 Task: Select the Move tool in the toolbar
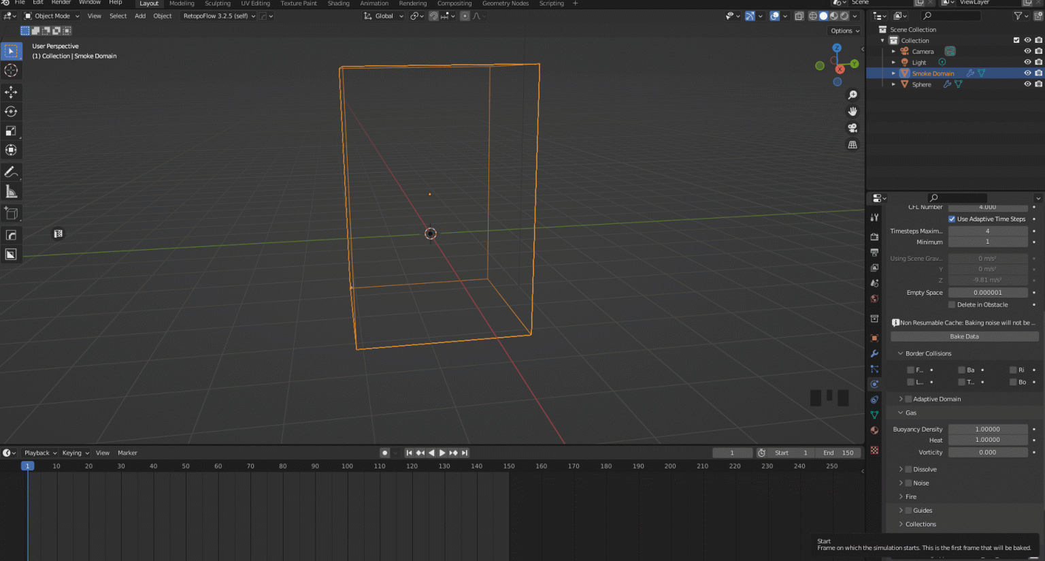click(11, 92)
